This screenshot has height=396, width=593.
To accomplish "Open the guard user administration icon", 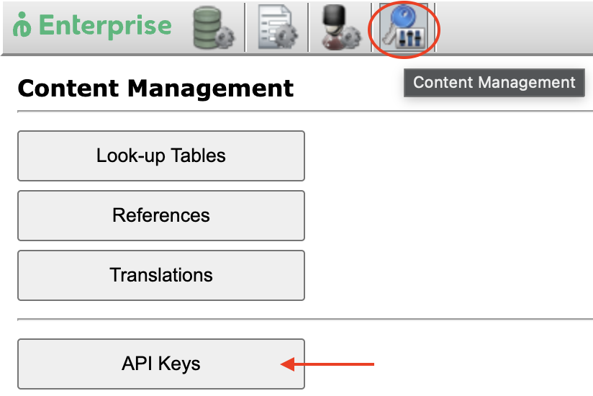I will point(340,27).
